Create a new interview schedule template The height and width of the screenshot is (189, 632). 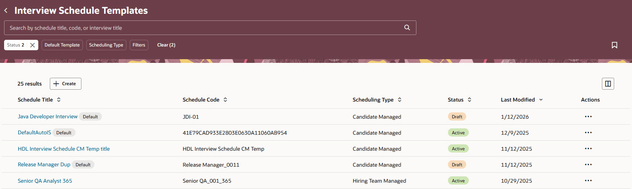pos(65,84)
